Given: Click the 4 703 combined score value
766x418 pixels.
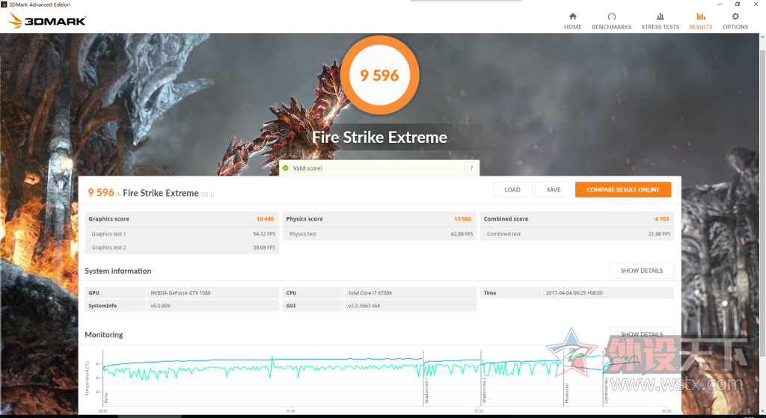Looking at the screenshot, I should point(662,219).
